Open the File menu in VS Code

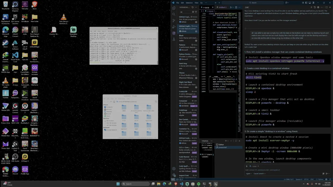[x=178, y=3]
